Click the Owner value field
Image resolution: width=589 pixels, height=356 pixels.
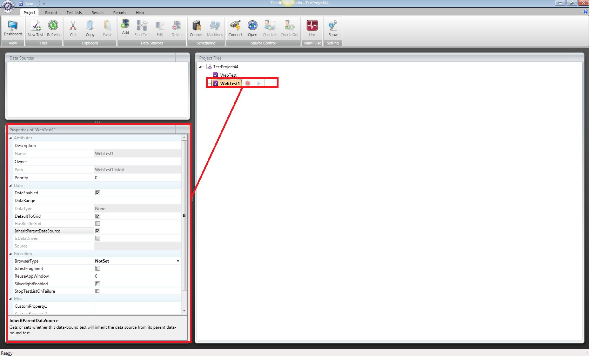coord(138,162)
